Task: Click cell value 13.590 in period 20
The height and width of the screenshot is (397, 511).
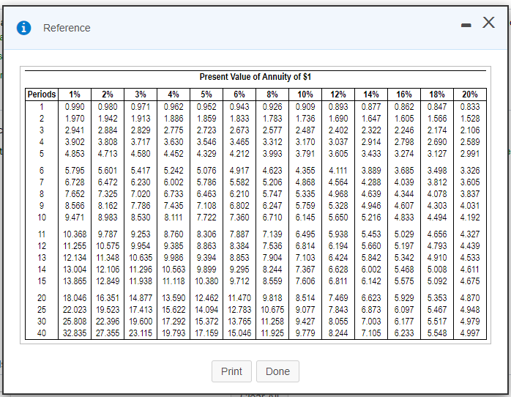Action: tap(174, 298)
